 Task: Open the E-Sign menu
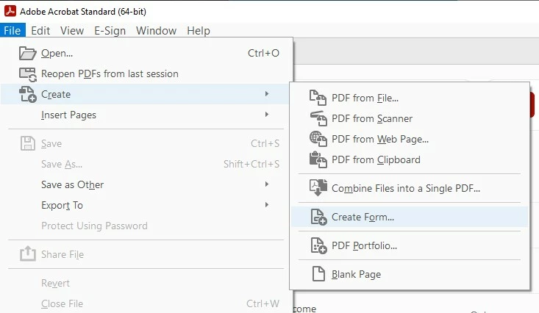tap(110, 31)
